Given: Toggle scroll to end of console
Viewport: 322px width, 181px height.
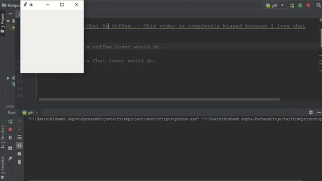Looking at the screenshot, I should click(x=19, y=145).
